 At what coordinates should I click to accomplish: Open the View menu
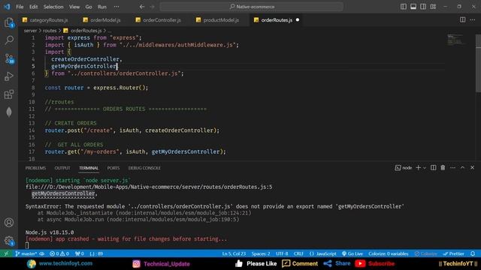[x=74, y=7]
